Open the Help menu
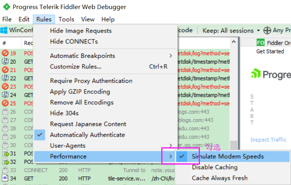 click(x=108, y=19)
